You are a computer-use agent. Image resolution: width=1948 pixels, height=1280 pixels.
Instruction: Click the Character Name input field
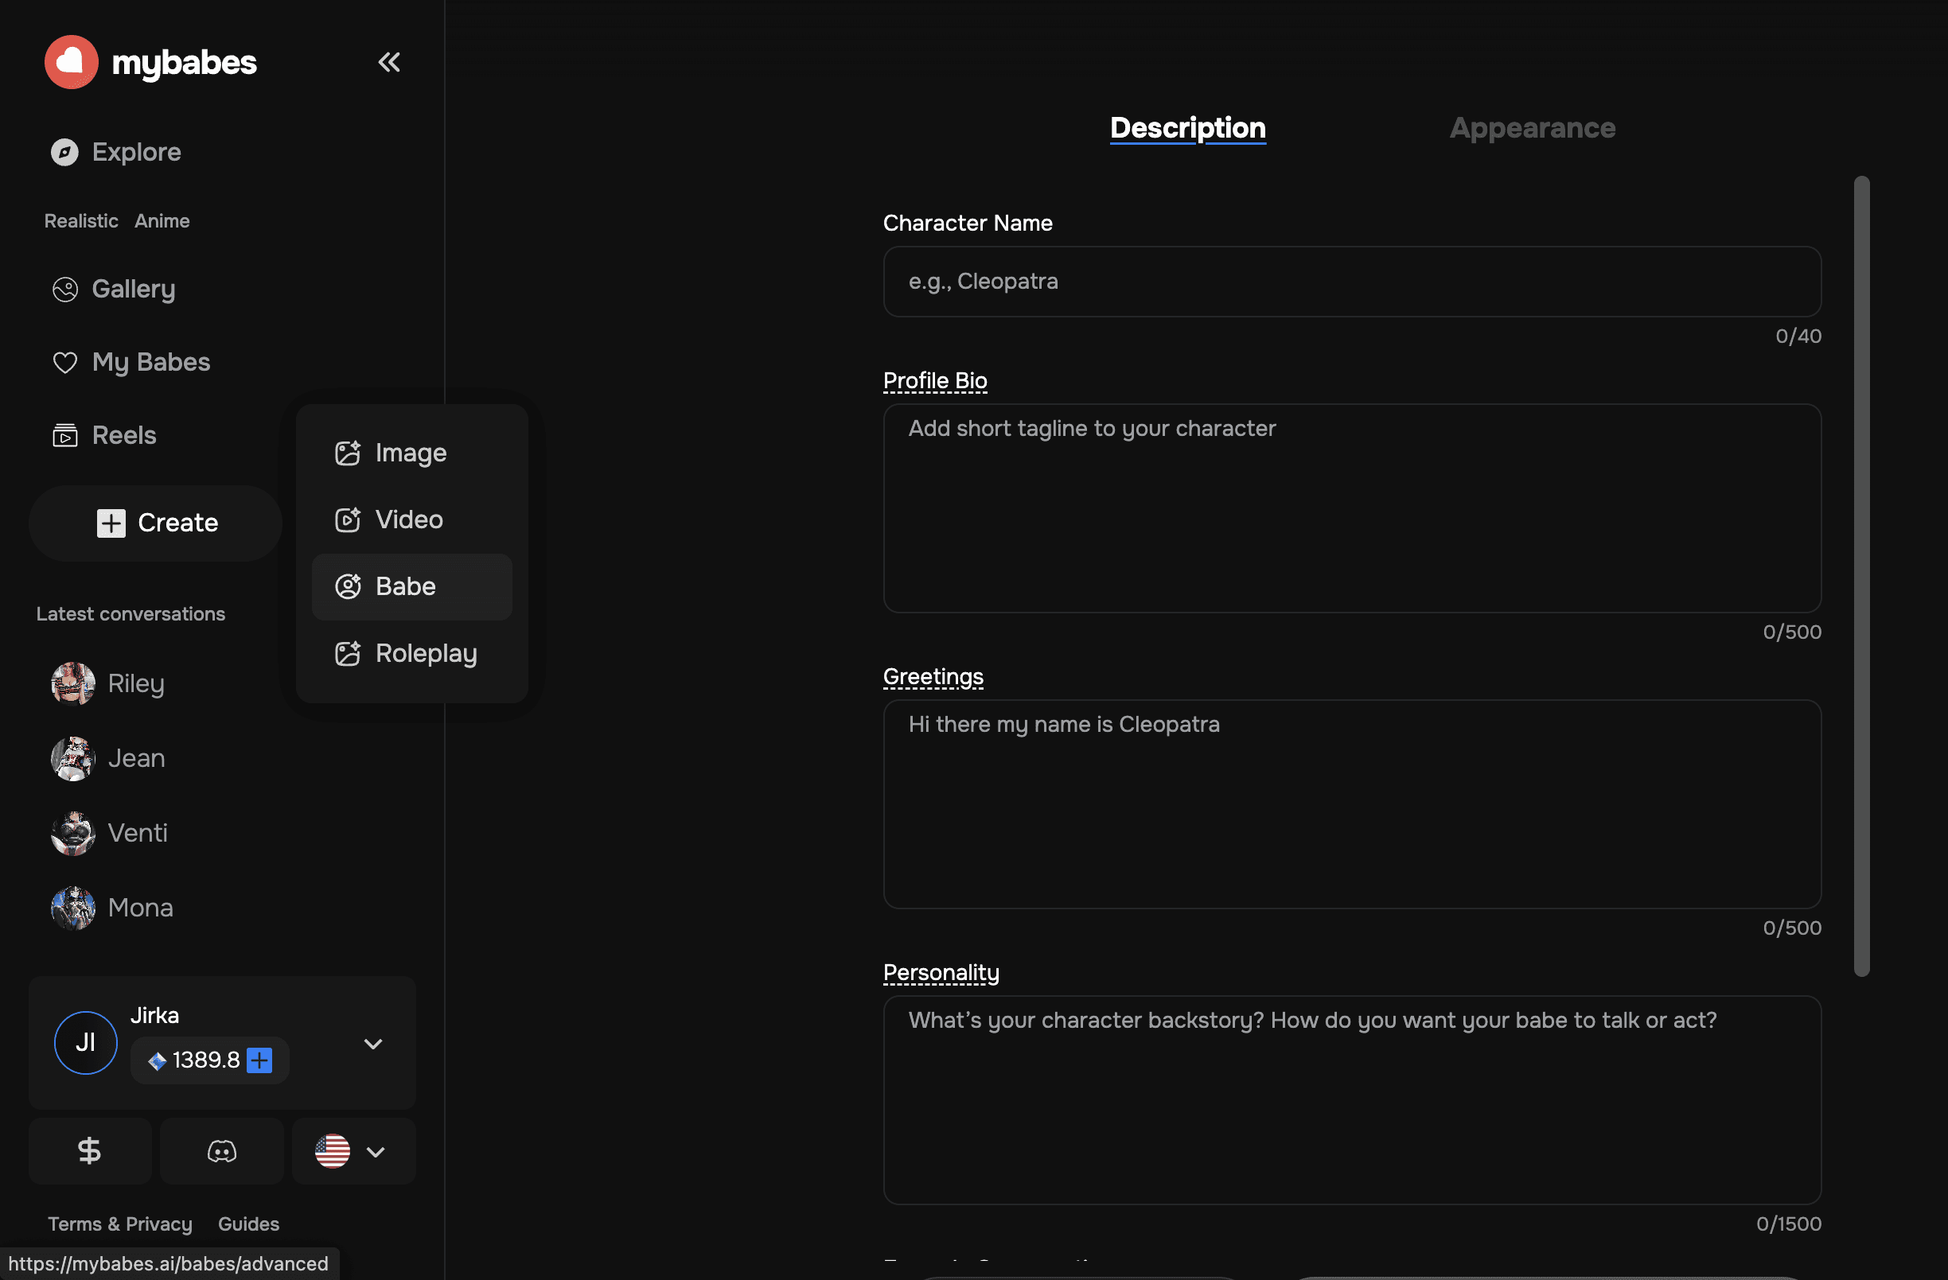pos(1351,282)
